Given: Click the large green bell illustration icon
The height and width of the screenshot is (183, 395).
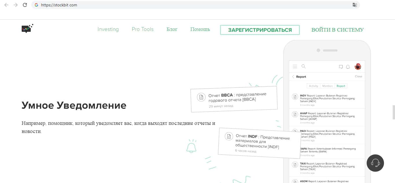Looking at the screenshot, I should (191, 146).
